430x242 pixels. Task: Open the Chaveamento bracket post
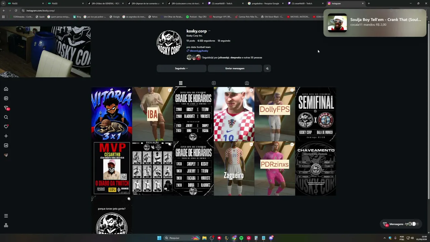click(316, 168)
